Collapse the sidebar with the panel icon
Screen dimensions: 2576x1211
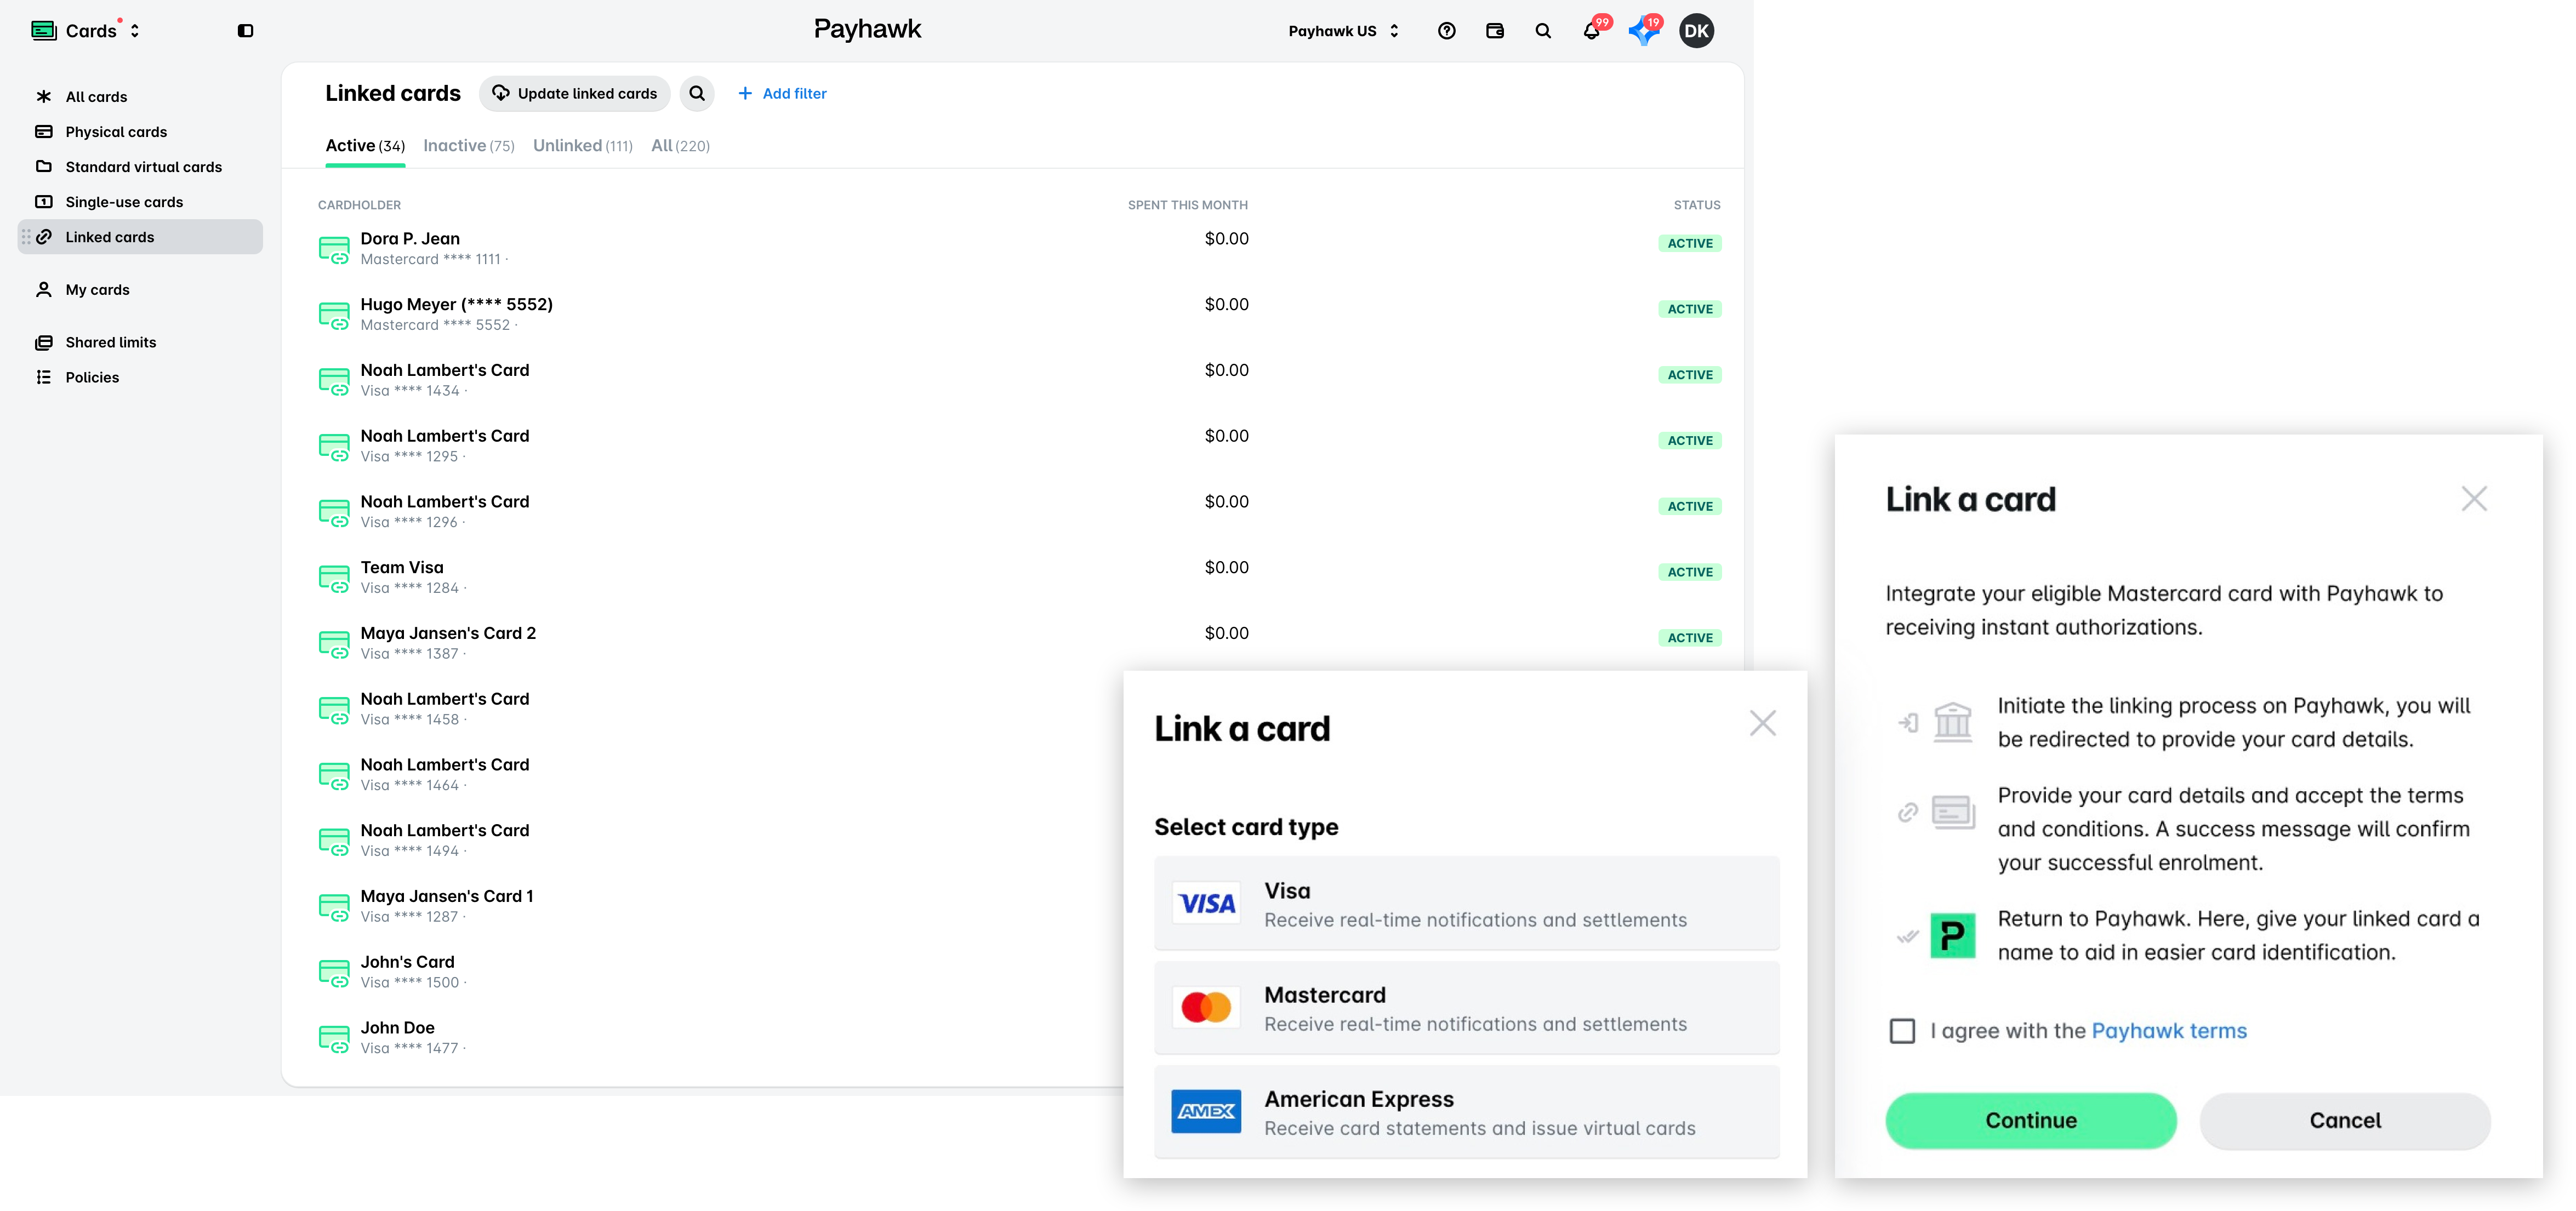[245, 31]
